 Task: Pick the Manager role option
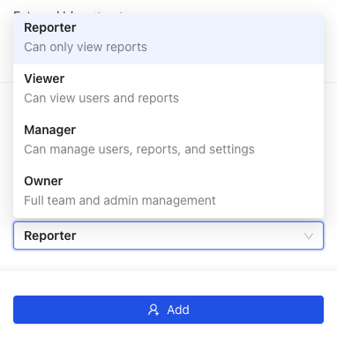pyautogui.click(x=168, y=141)
